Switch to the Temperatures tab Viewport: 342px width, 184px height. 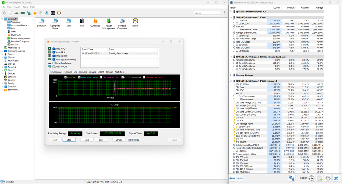click(56, 72)
